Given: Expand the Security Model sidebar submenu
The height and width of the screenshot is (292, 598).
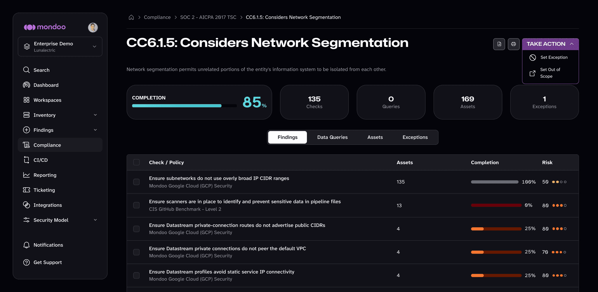Looking at the screenshot, I should 95,220.
